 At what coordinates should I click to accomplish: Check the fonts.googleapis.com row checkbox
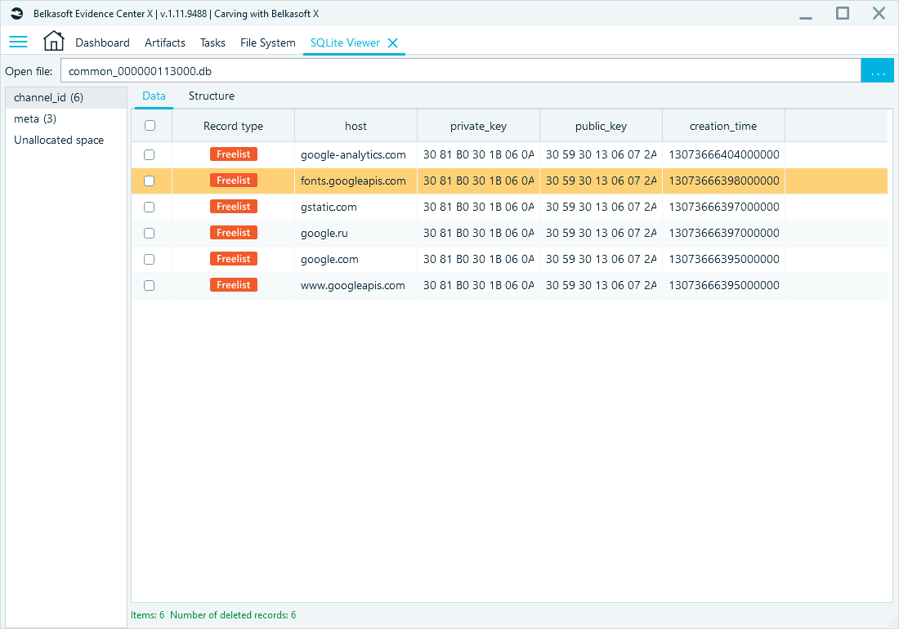149,181
